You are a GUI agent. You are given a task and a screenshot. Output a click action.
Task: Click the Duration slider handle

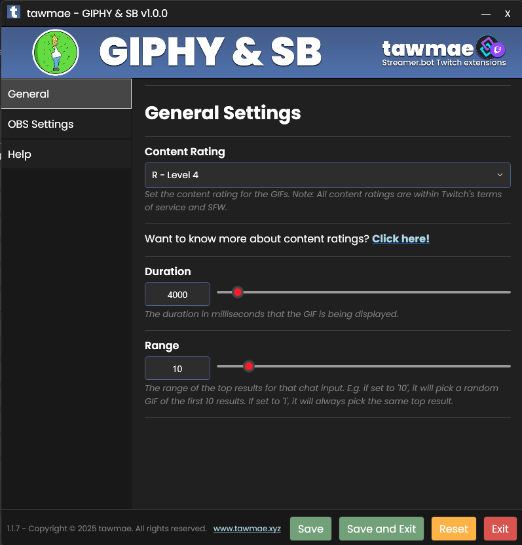(238, 292)
